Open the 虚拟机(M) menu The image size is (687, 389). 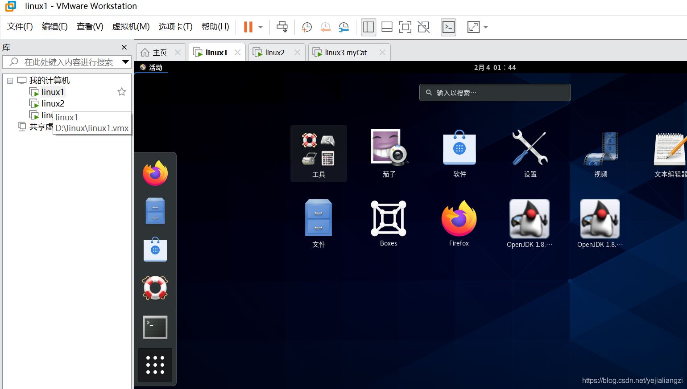click(x=131, y=27)
